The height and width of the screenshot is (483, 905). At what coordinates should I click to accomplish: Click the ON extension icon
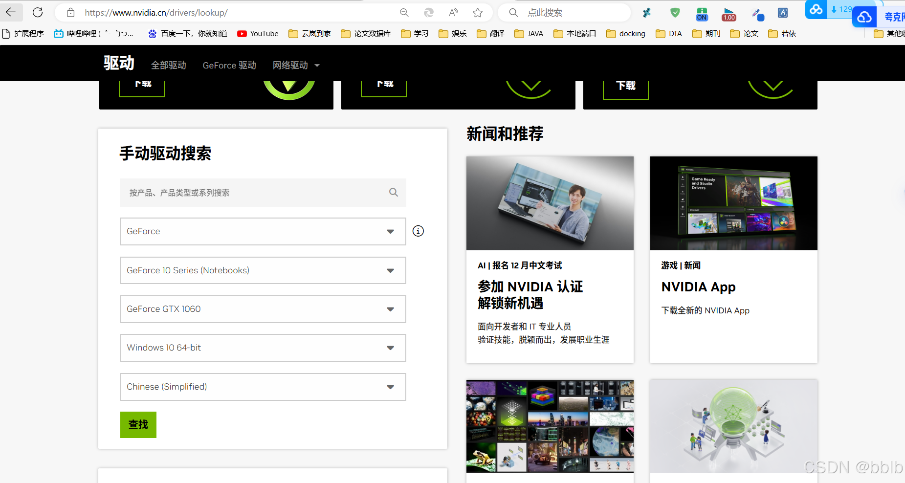point(702,14)
